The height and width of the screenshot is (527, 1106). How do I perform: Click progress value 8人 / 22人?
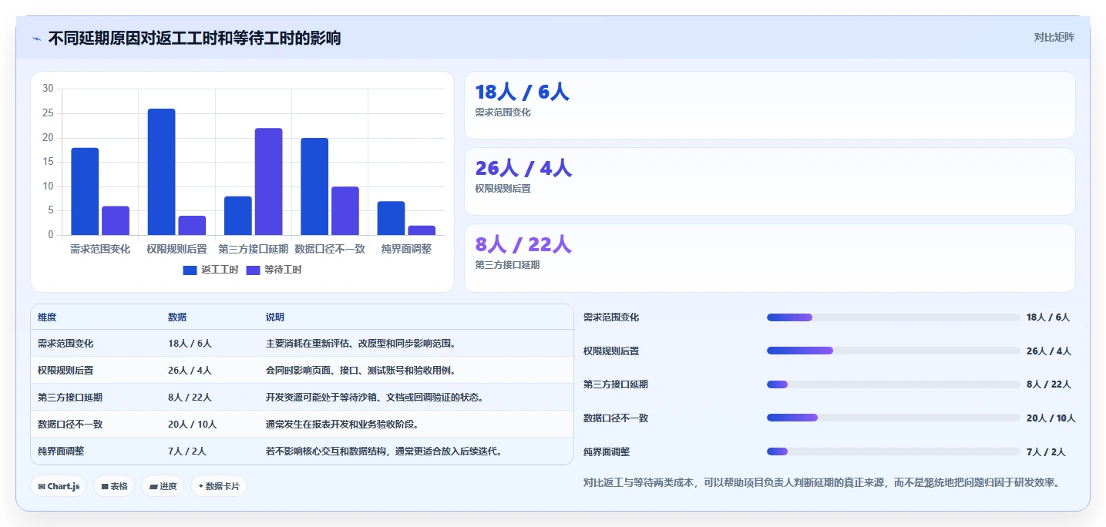(x=1049, y=384)
